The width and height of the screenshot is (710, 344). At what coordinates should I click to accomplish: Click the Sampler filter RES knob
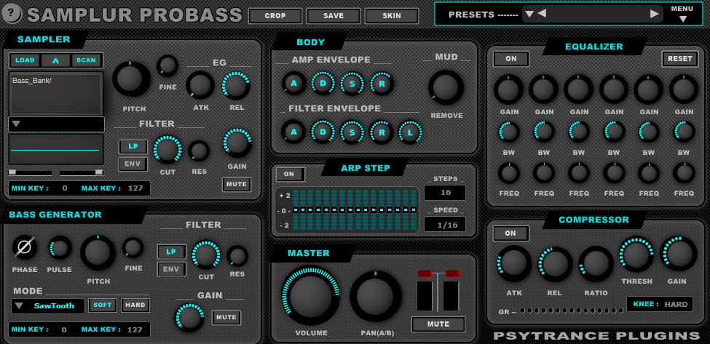tap(199, 151)
